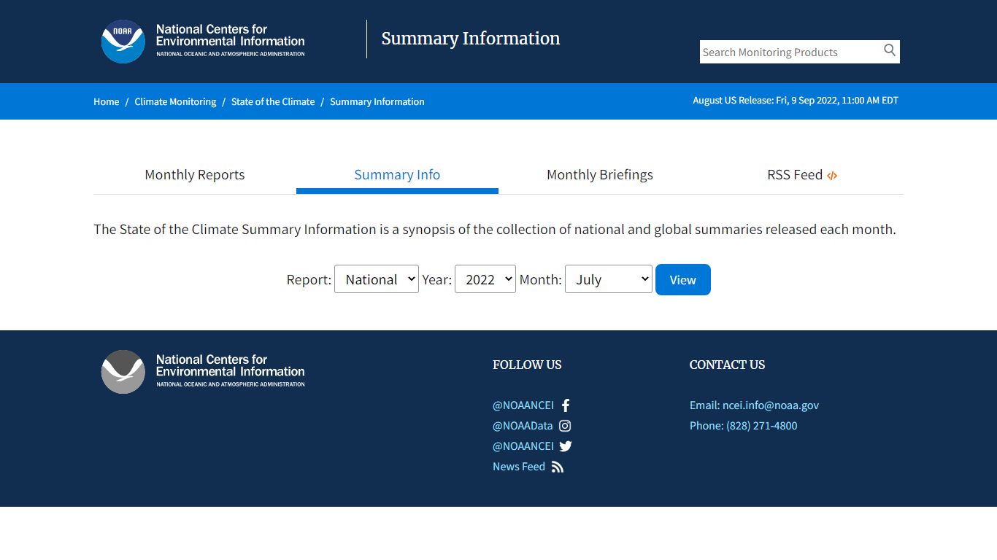Viewport: 997px width, 560px height.
Task: Click the Summary Information breadcrumb
Action: (x=377, y=101)
